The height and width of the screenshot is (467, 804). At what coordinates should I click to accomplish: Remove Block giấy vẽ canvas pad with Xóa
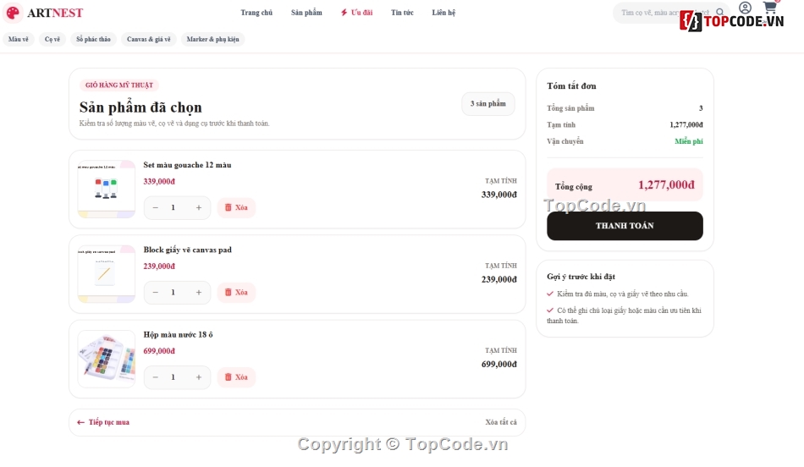pos(236,292)
